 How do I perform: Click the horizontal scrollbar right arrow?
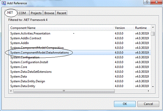tap(148, 91)
